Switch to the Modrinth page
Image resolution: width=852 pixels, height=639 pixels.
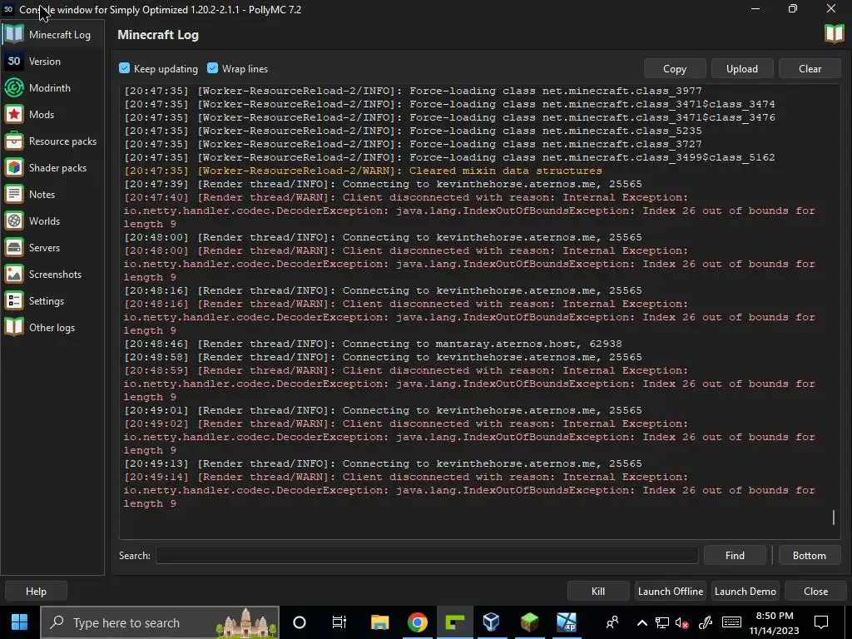tap(52, 87)
